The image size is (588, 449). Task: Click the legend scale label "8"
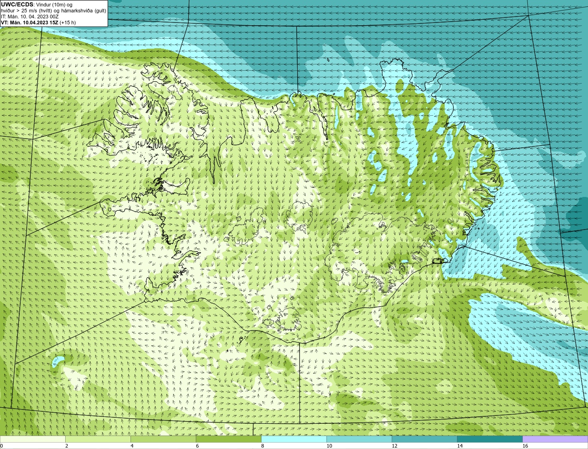[262, 446]
